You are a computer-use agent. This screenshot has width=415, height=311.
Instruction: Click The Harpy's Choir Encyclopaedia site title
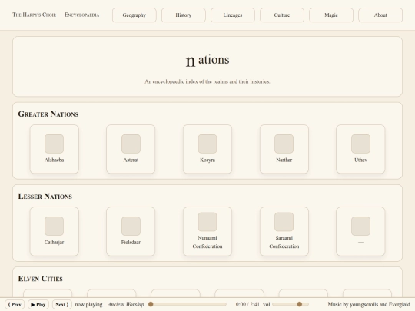56,15
